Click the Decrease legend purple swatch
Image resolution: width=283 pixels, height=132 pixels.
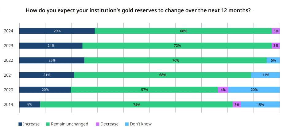click(98, 124)
